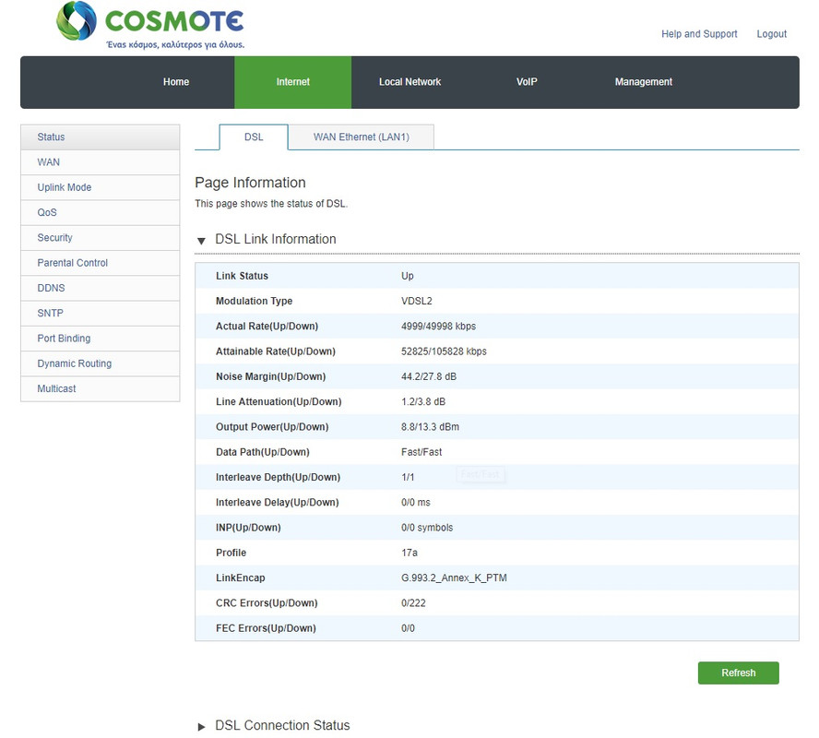Click the 'LinkEncap' label
Viewport: 819px width, 738px height.
pyautogui.click(x=241, y=577)
